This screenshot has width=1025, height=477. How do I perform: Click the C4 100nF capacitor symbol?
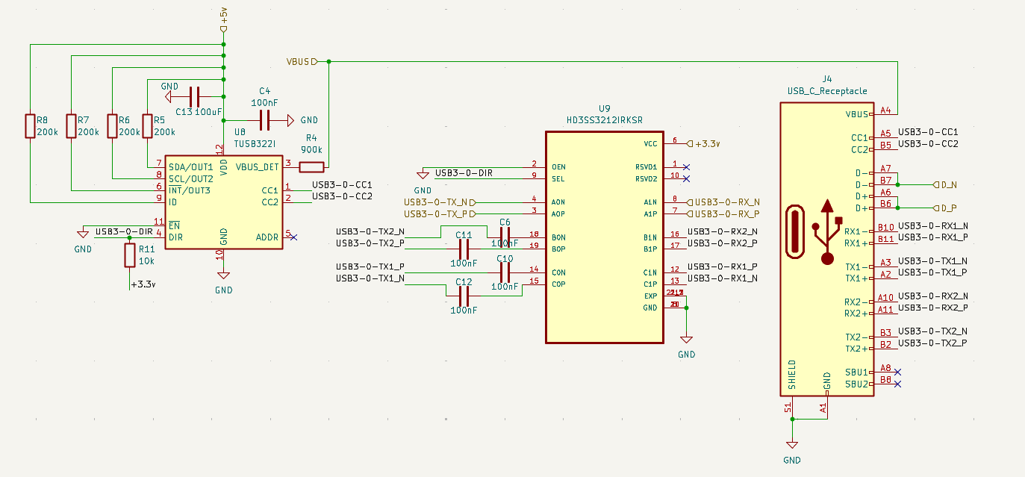coord(264,119)
